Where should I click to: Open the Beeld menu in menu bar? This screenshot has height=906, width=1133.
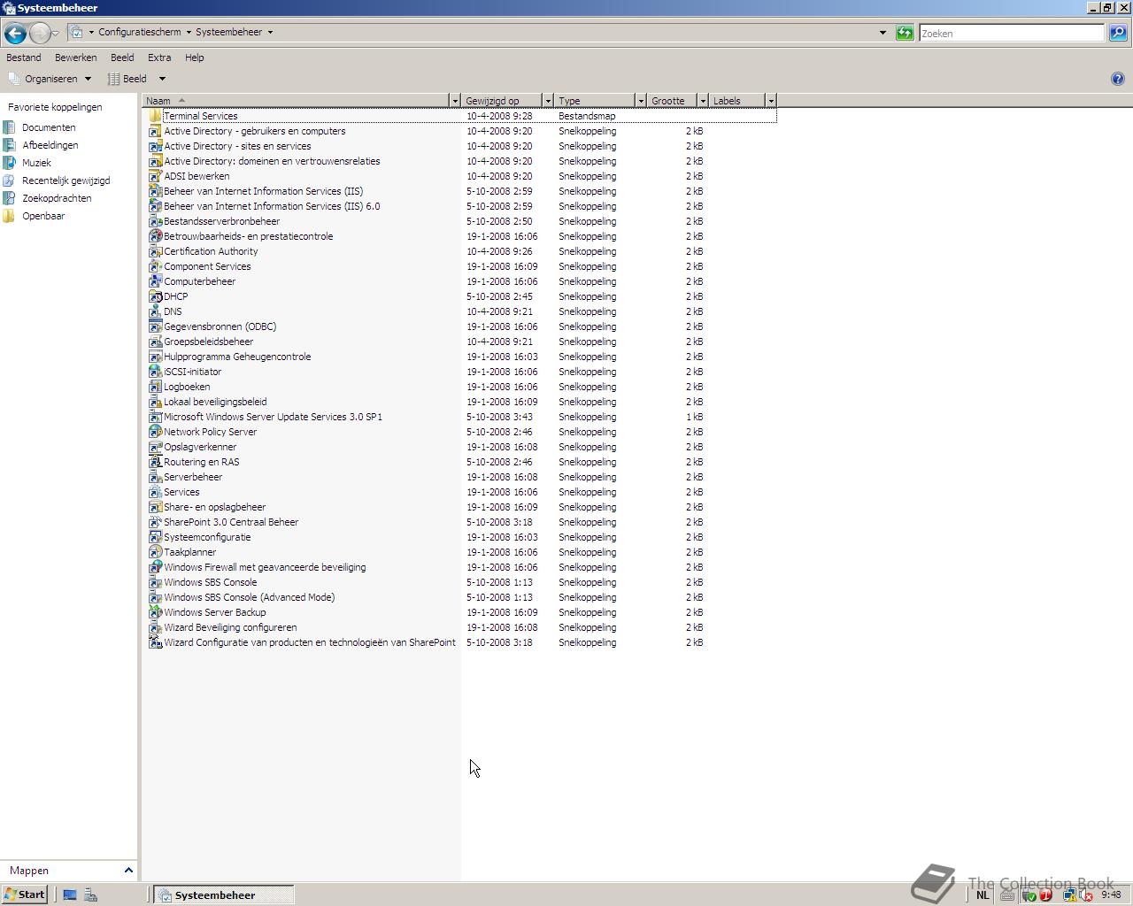click(122, 58)
